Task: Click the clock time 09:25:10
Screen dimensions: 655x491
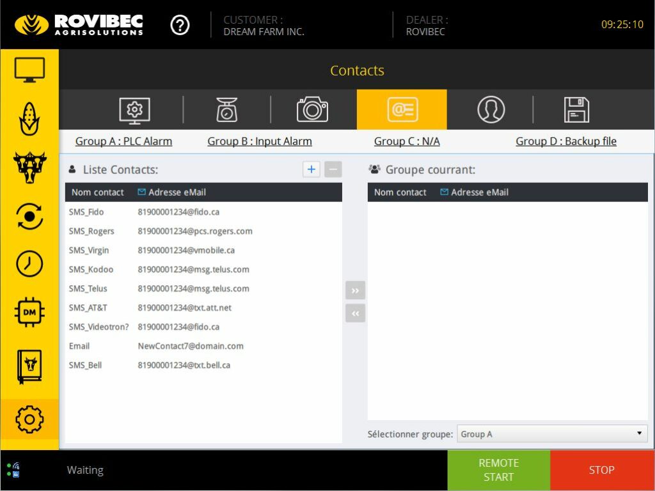Action: pos(622,25)
